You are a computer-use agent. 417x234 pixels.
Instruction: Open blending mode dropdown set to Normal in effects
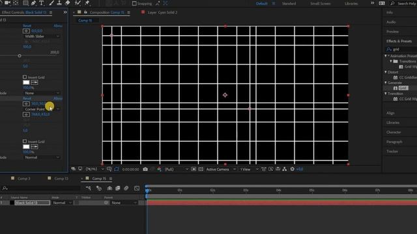point(42,157)
